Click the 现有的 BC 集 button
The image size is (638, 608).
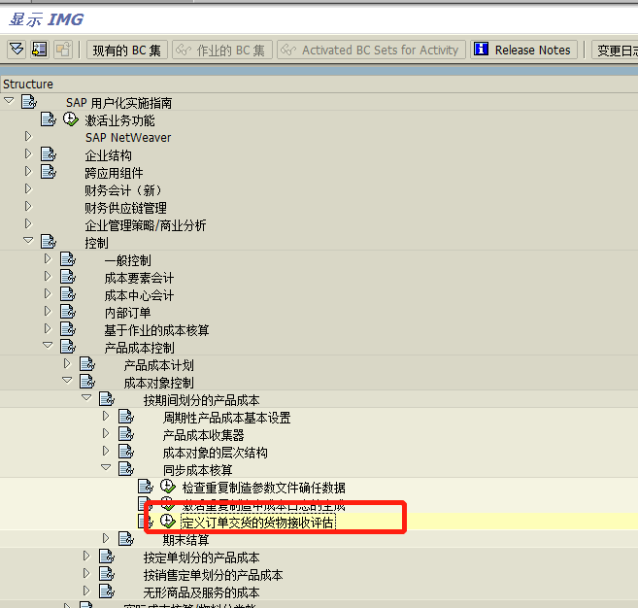127,51
